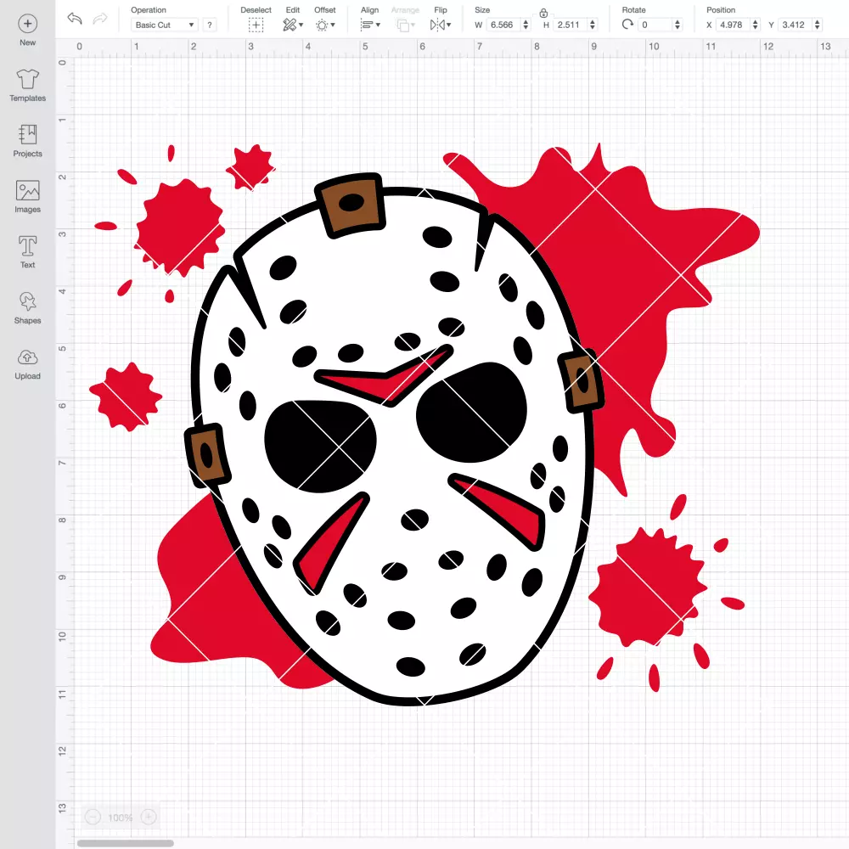
Task: Select the left black eye hole of mask
Action: coord(319,447)
